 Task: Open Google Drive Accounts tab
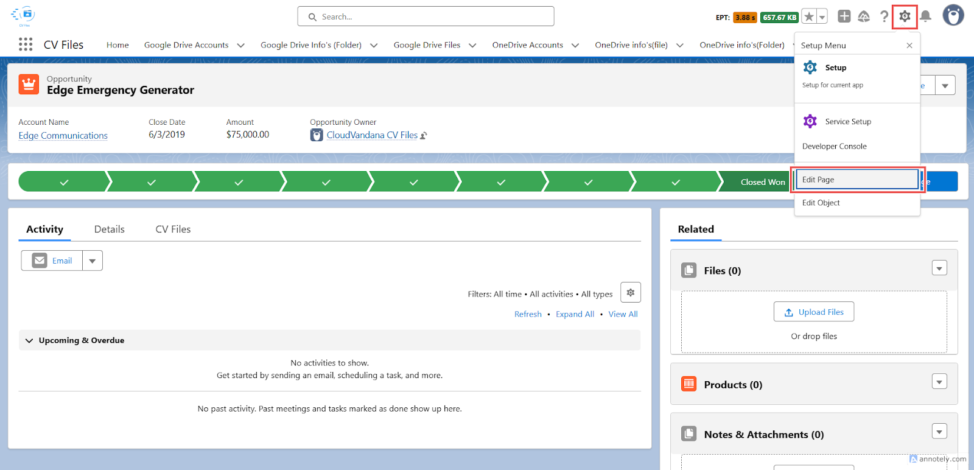point(186,45)
